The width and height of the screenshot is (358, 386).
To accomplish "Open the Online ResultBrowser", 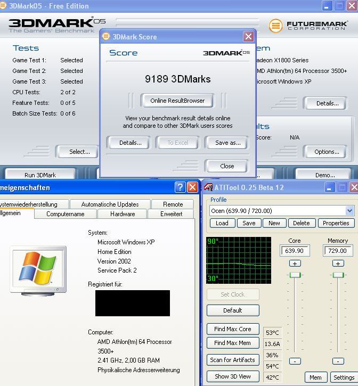I will [177, 101].
